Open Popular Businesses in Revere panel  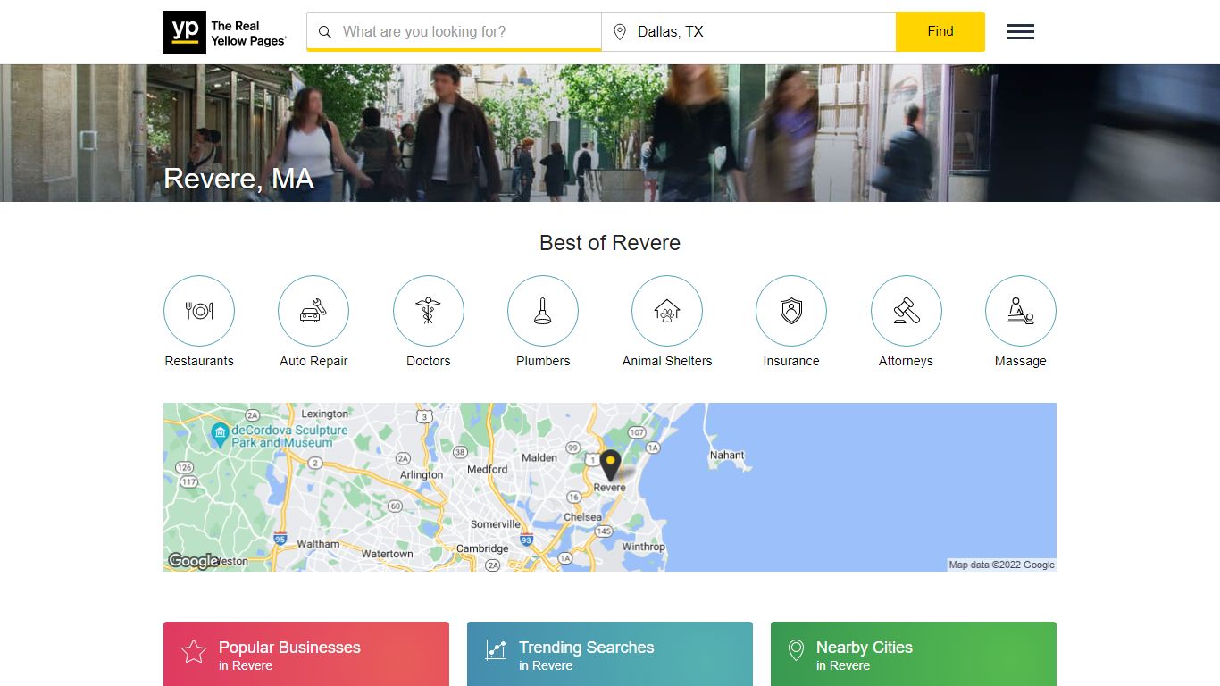[306, 654]
